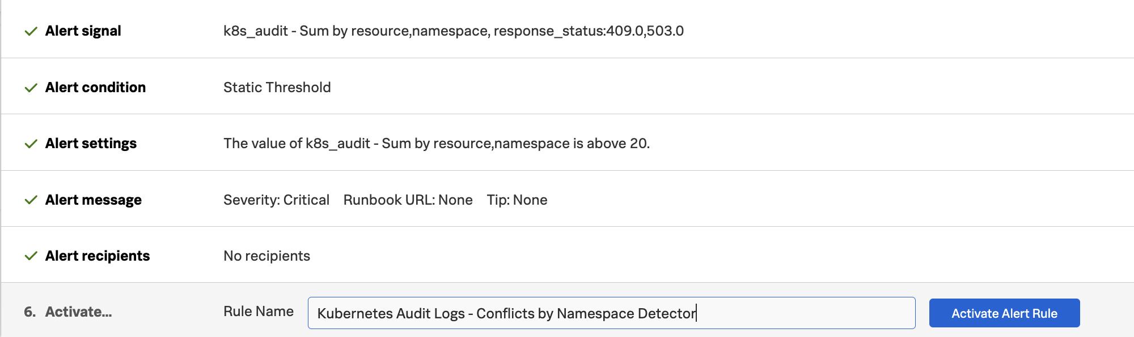
Task: Click the Alert settings checkmark icon
Action: click(31, 144)
